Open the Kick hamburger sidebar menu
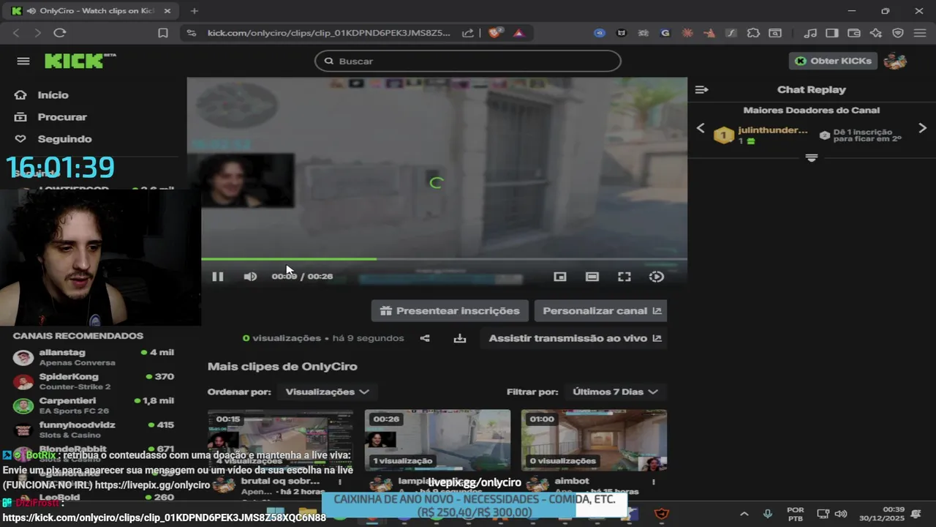This screenshot has height=527, width=936. (x=23, y=61)
